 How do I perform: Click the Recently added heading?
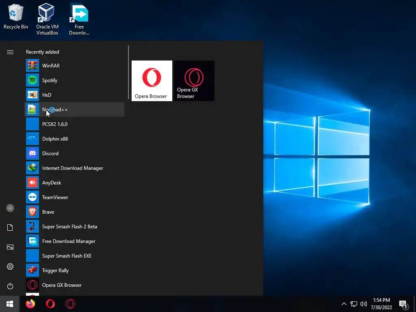click(x=42, y=52)
